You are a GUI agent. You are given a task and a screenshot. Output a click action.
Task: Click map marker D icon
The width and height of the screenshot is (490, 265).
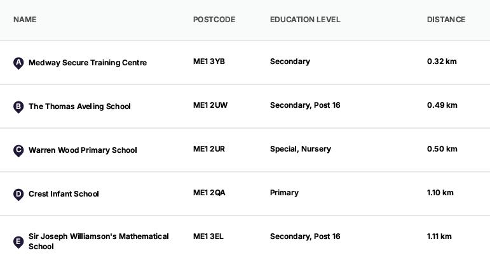[18, 194]
